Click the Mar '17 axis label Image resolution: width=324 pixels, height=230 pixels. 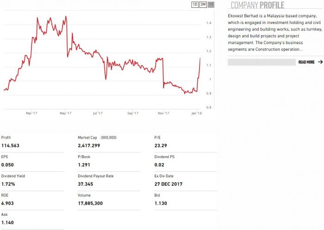click(x=31, y=113)
